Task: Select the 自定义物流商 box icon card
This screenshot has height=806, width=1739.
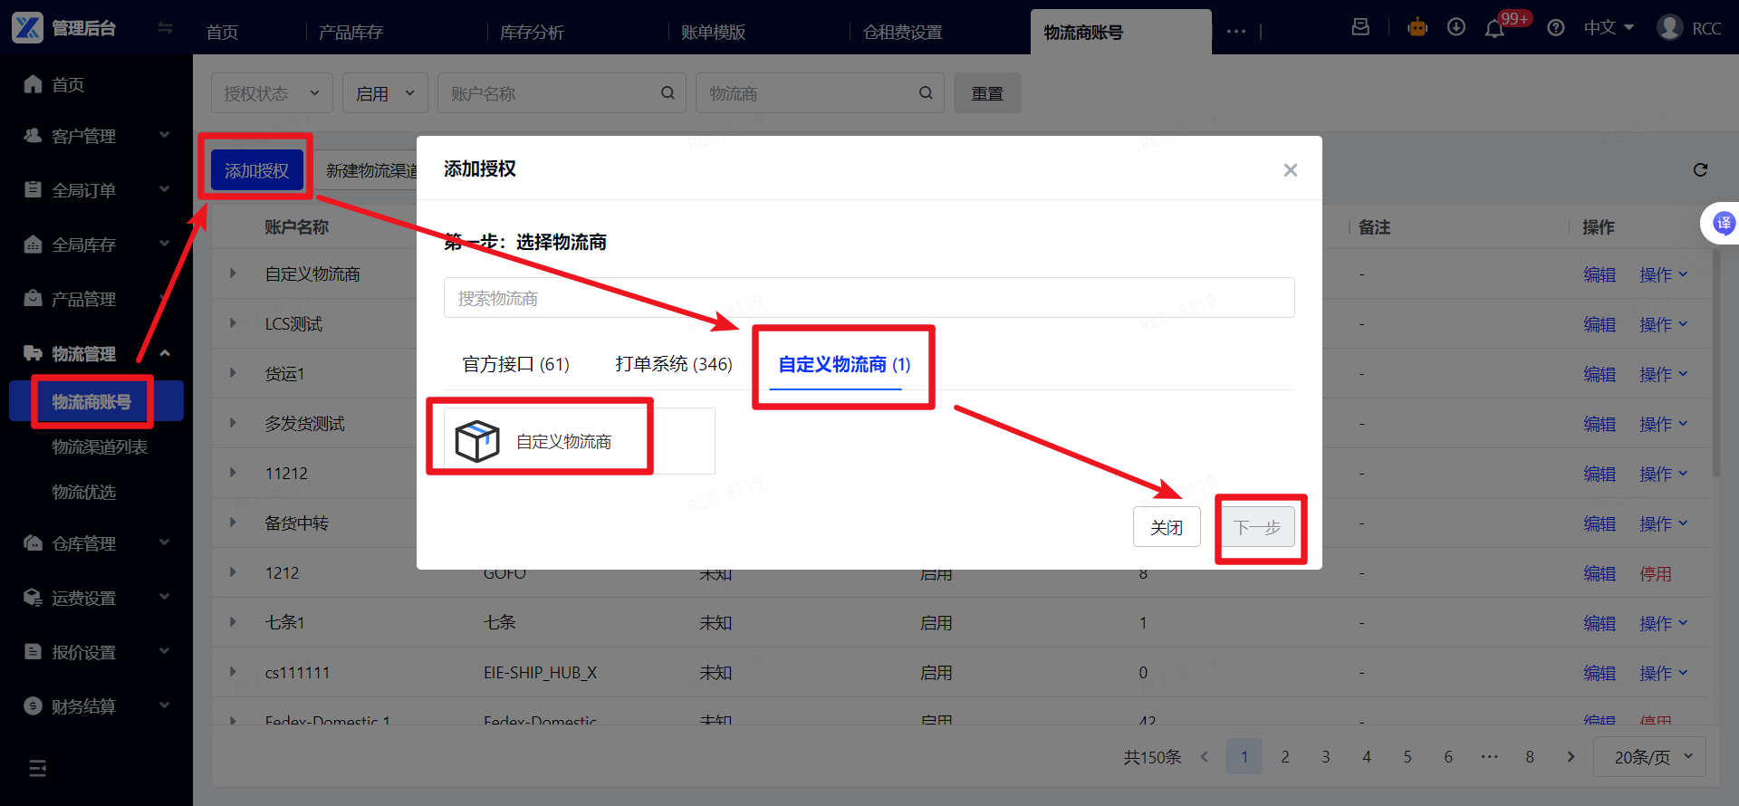Action: tap(580, 441)
